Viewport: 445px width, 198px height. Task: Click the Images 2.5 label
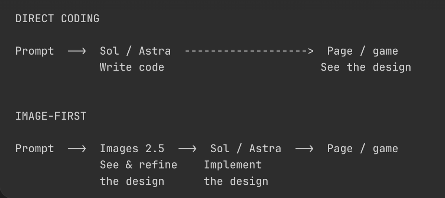pyautogui.click(x=132, y=149)
